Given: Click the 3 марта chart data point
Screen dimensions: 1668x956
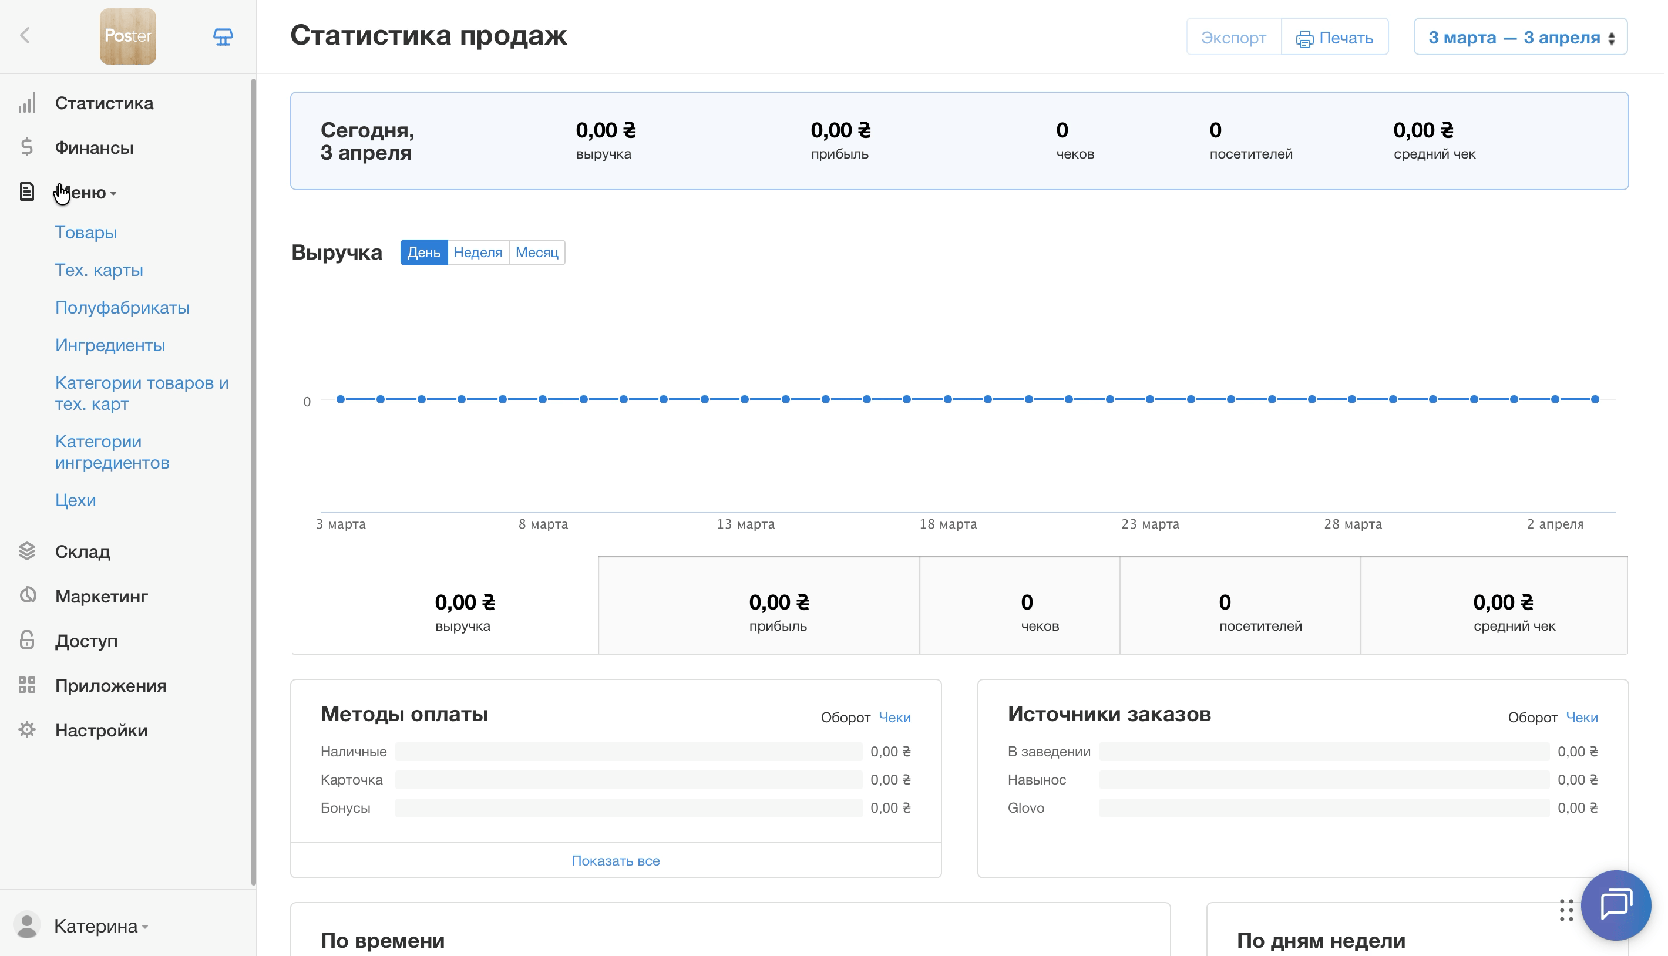Looking at the screenshot, I should click(341, 399).
